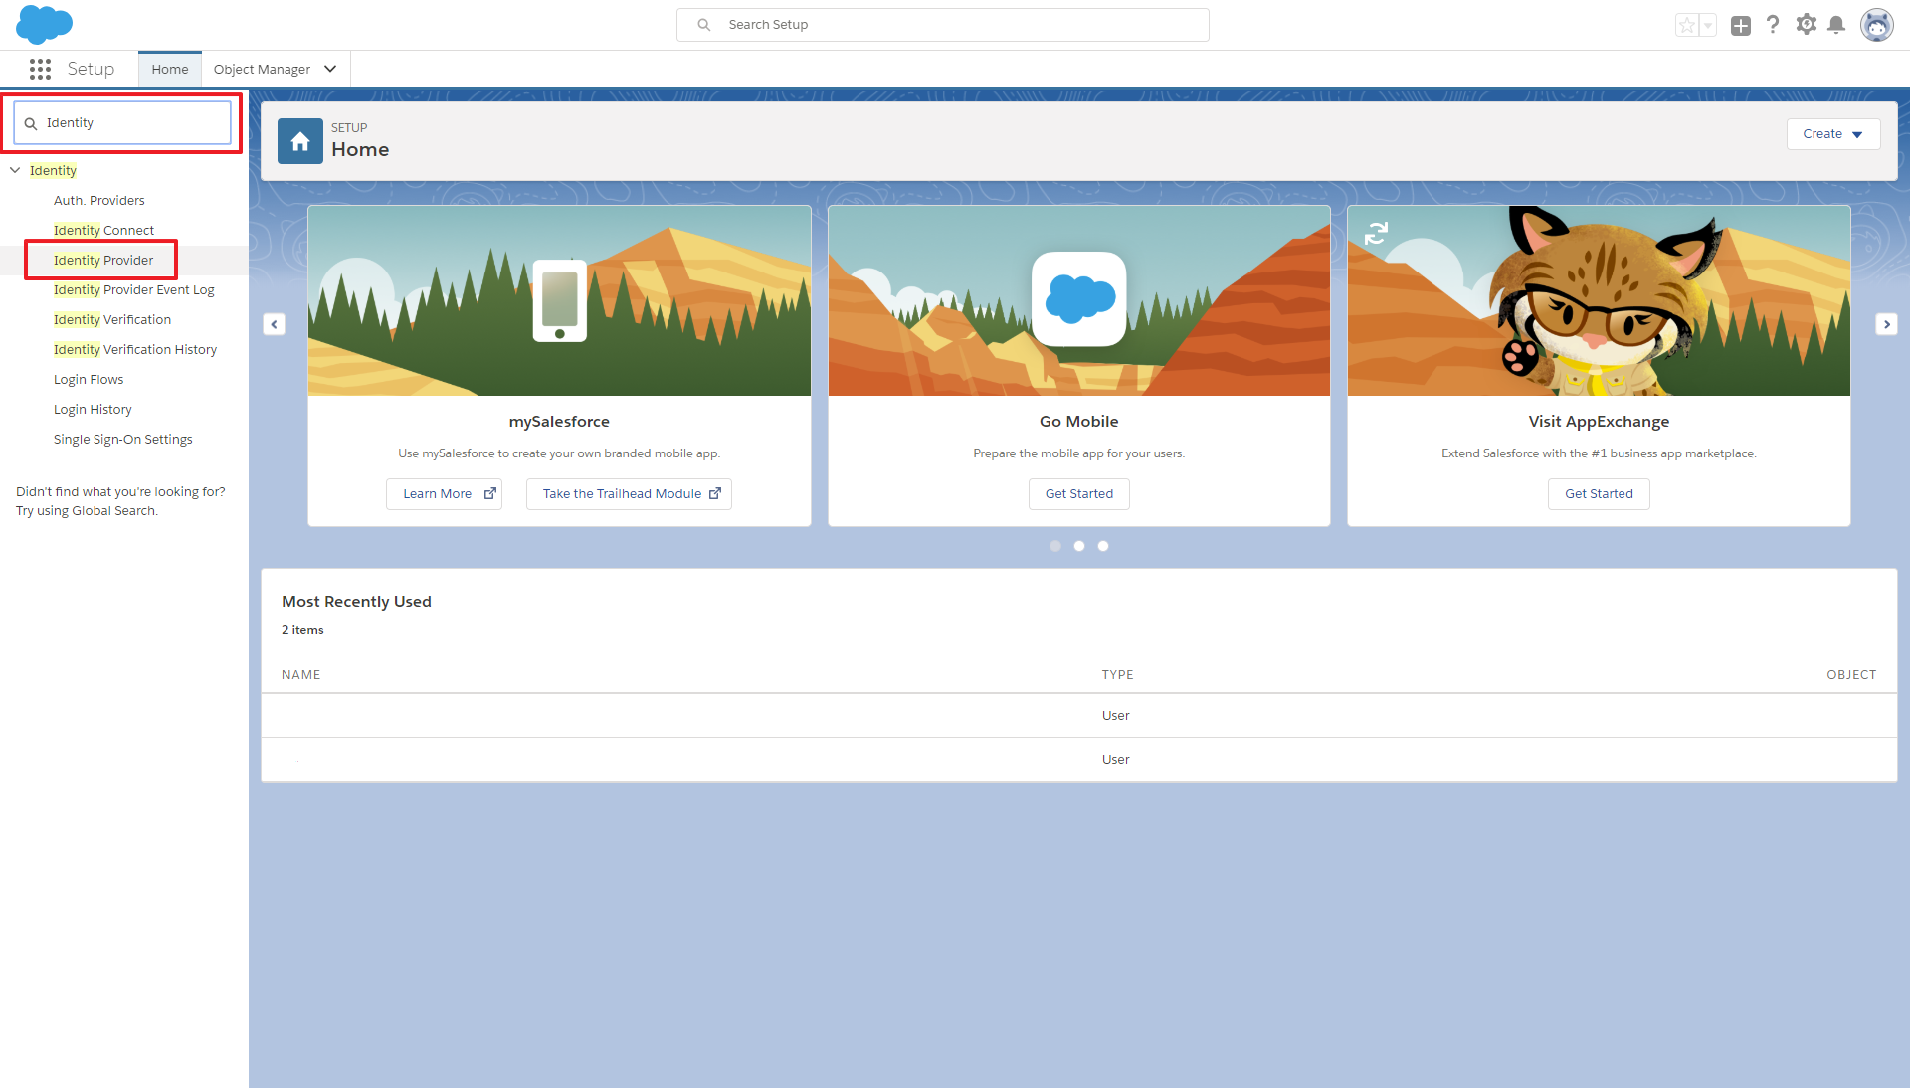Click Learn More on mySalesforce card
Image resolution: width=1910 pixels, height=1088 pixels.
point(444,494)
